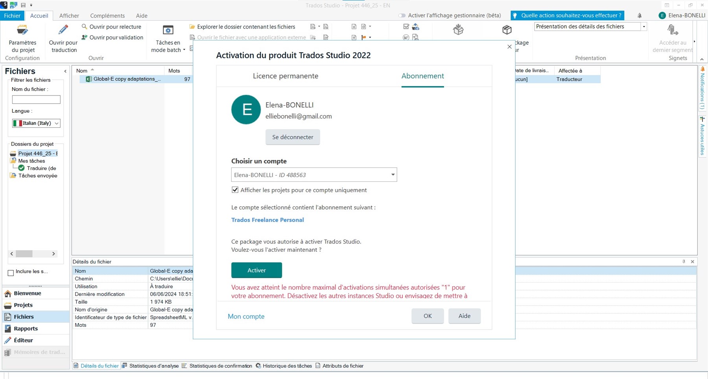
Task: Select the Licence permanente tab
Action: point(286,76)
